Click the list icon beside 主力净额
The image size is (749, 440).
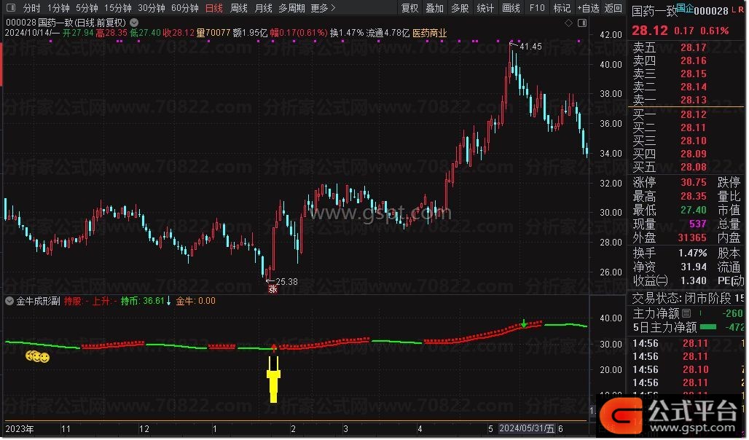coord(686,313)
